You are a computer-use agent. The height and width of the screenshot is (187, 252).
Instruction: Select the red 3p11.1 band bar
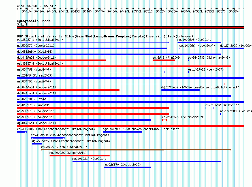pos(130,27)
